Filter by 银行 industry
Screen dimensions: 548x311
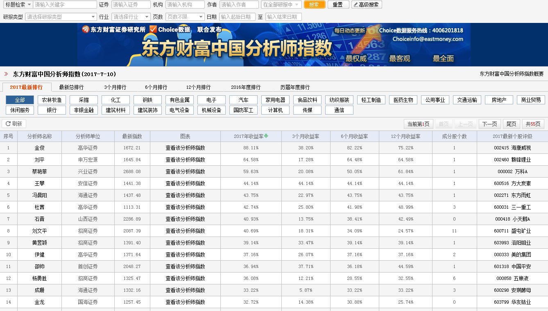[52, 110]
